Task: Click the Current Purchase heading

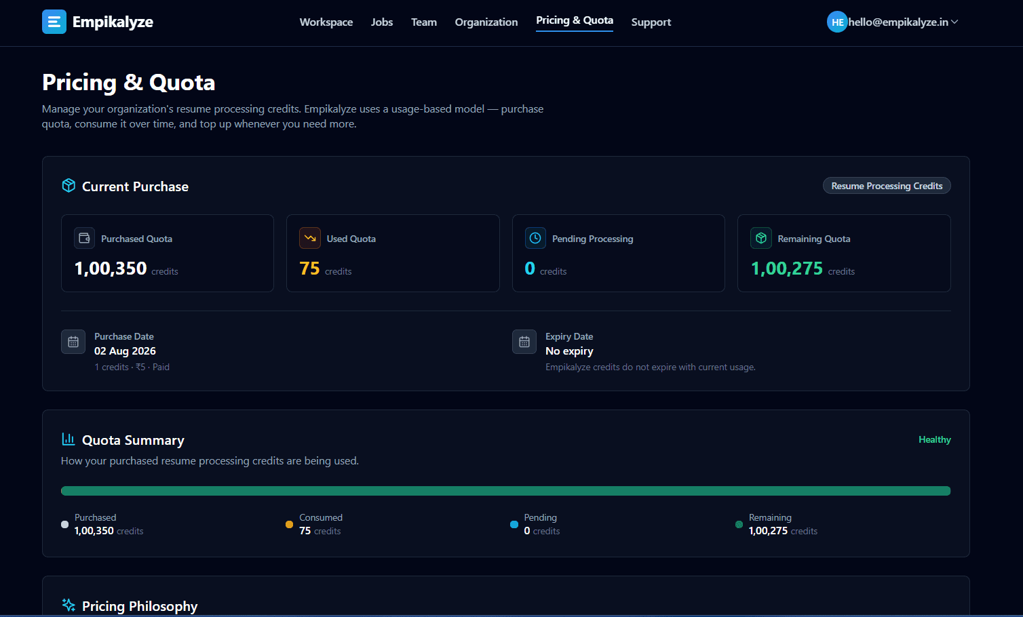Action: coord(135,186)
